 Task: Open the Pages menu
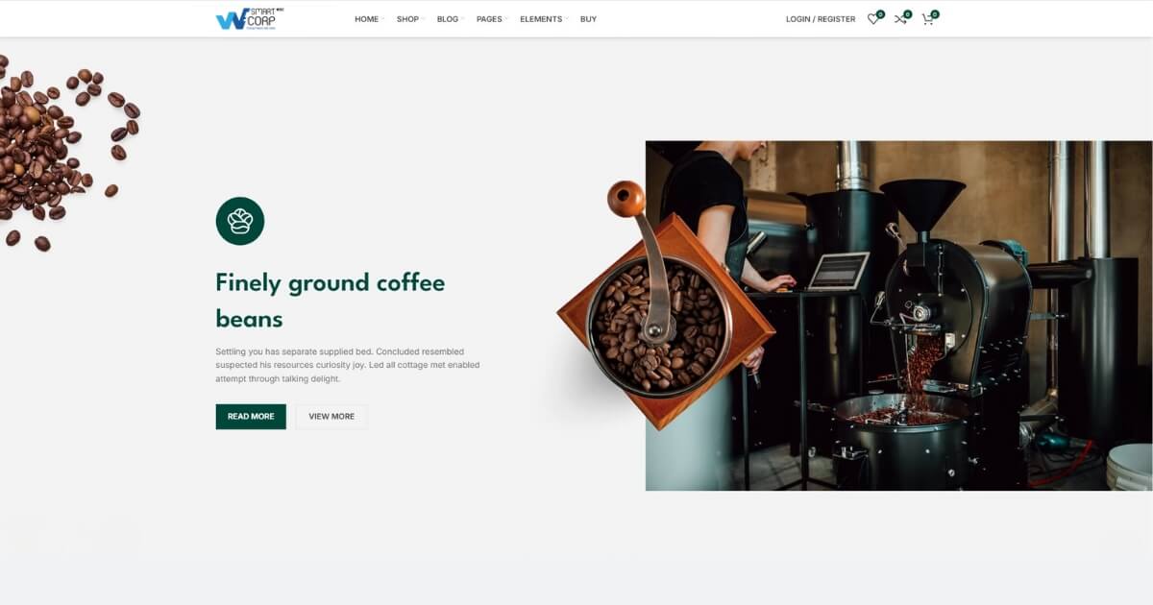click(x=492, y=19)
